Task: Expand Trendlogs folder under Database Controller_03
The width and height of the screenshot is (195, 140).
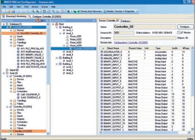Action: (x=11, y=42)
